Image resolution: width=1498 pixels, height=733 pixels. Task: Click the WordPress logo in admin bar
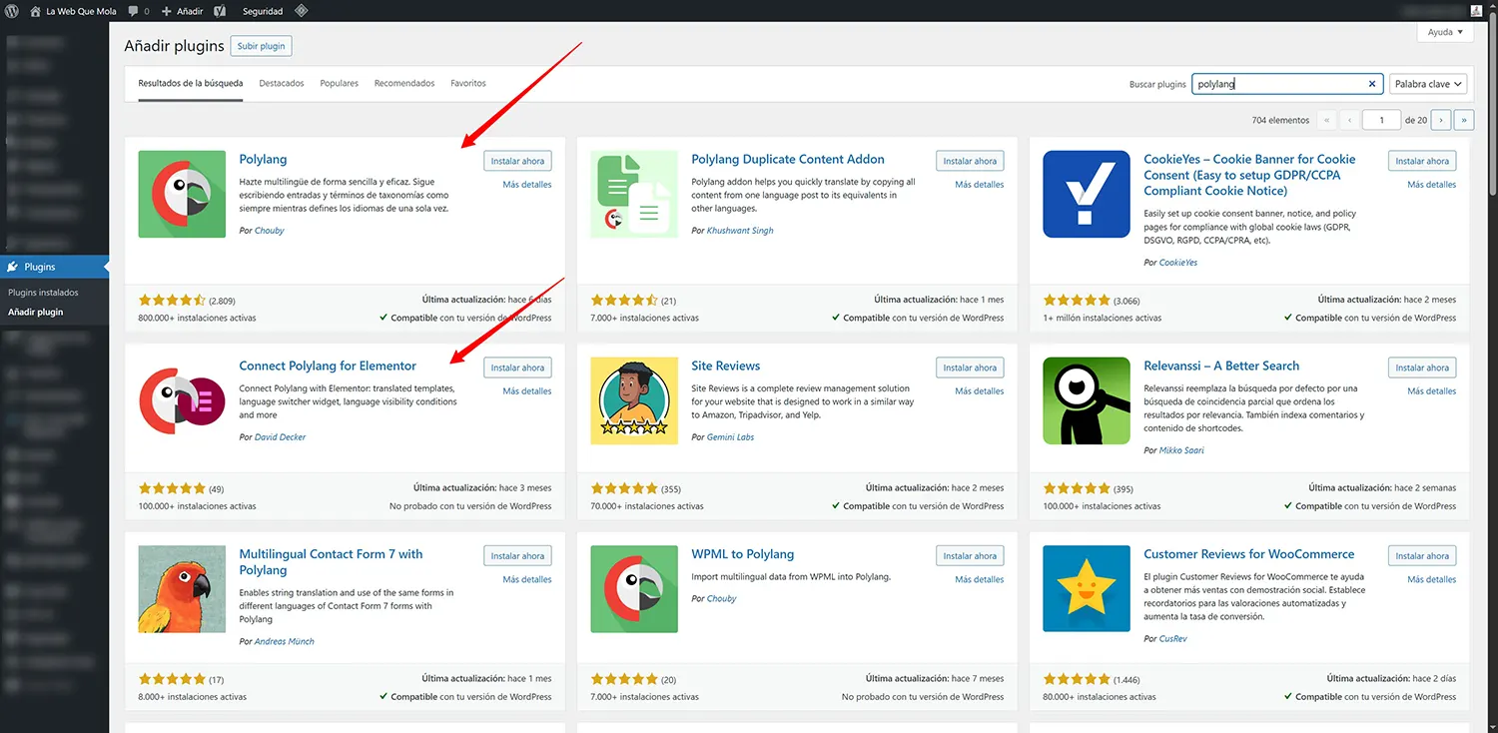12,11
